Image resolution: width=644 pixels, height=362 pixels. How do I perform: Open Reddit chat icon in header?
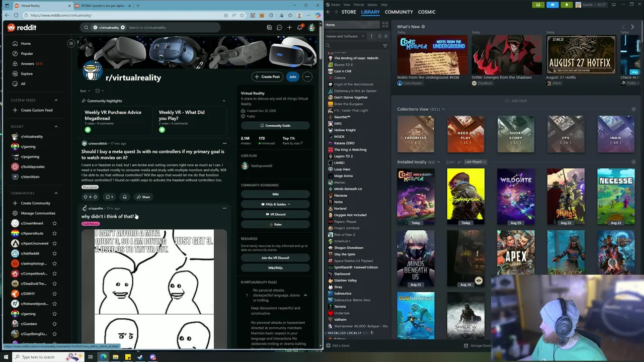click(279, 28)
